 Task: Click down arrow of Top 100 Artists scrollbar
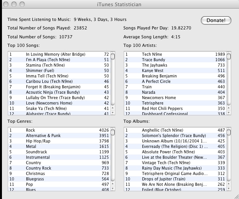click(229, 113)
